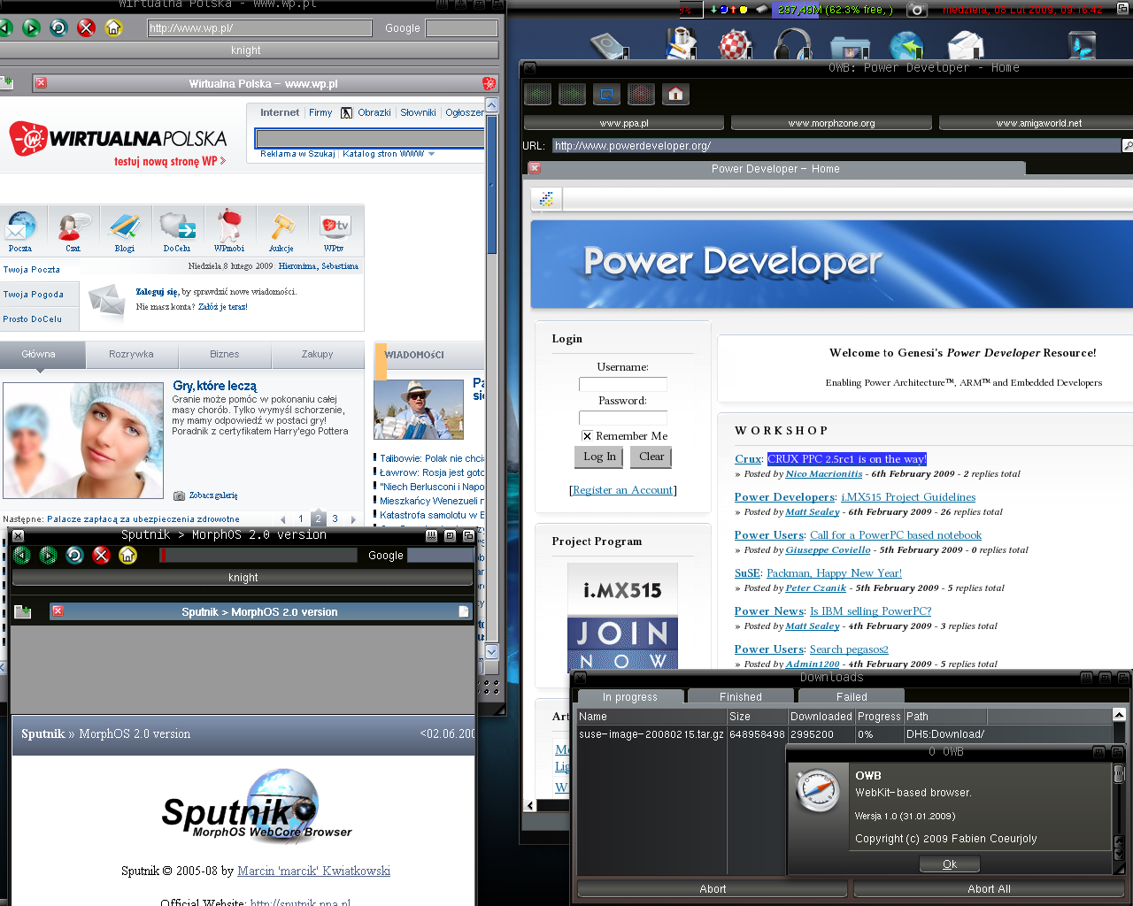Switch to the Finished downloads tab
The width and height of the screenshot is (1133, 906).
click(x=740, y=697)
